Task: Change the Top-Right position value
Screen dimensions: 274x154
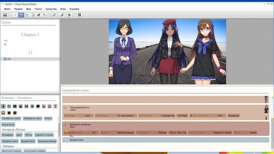Action: (x=182, y=115)
